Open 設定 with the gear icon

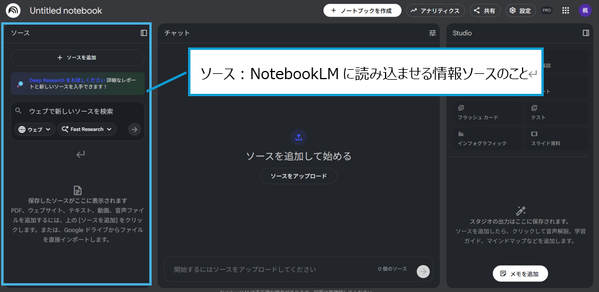520,11
